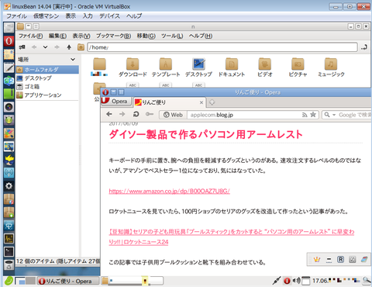Click the R icon in floating toolbar
The image size is (372, 287).
click(340, 259)
